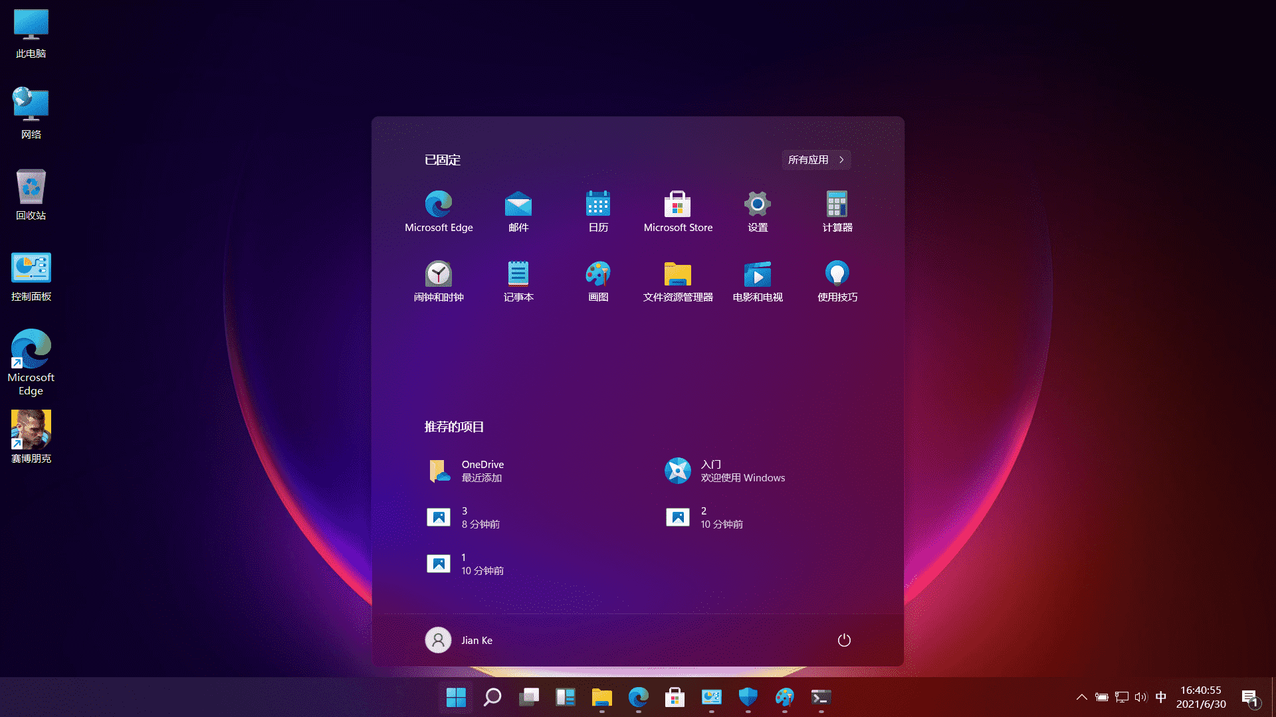
Task: Open Windows Security shield on taskbar
Action: (748, 697)
